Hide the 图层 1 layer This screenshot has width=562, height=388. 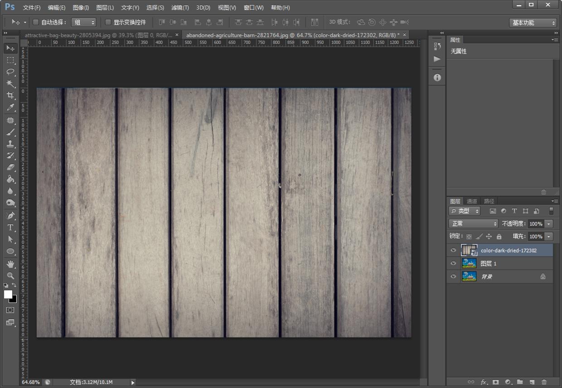tap(453, 263)
